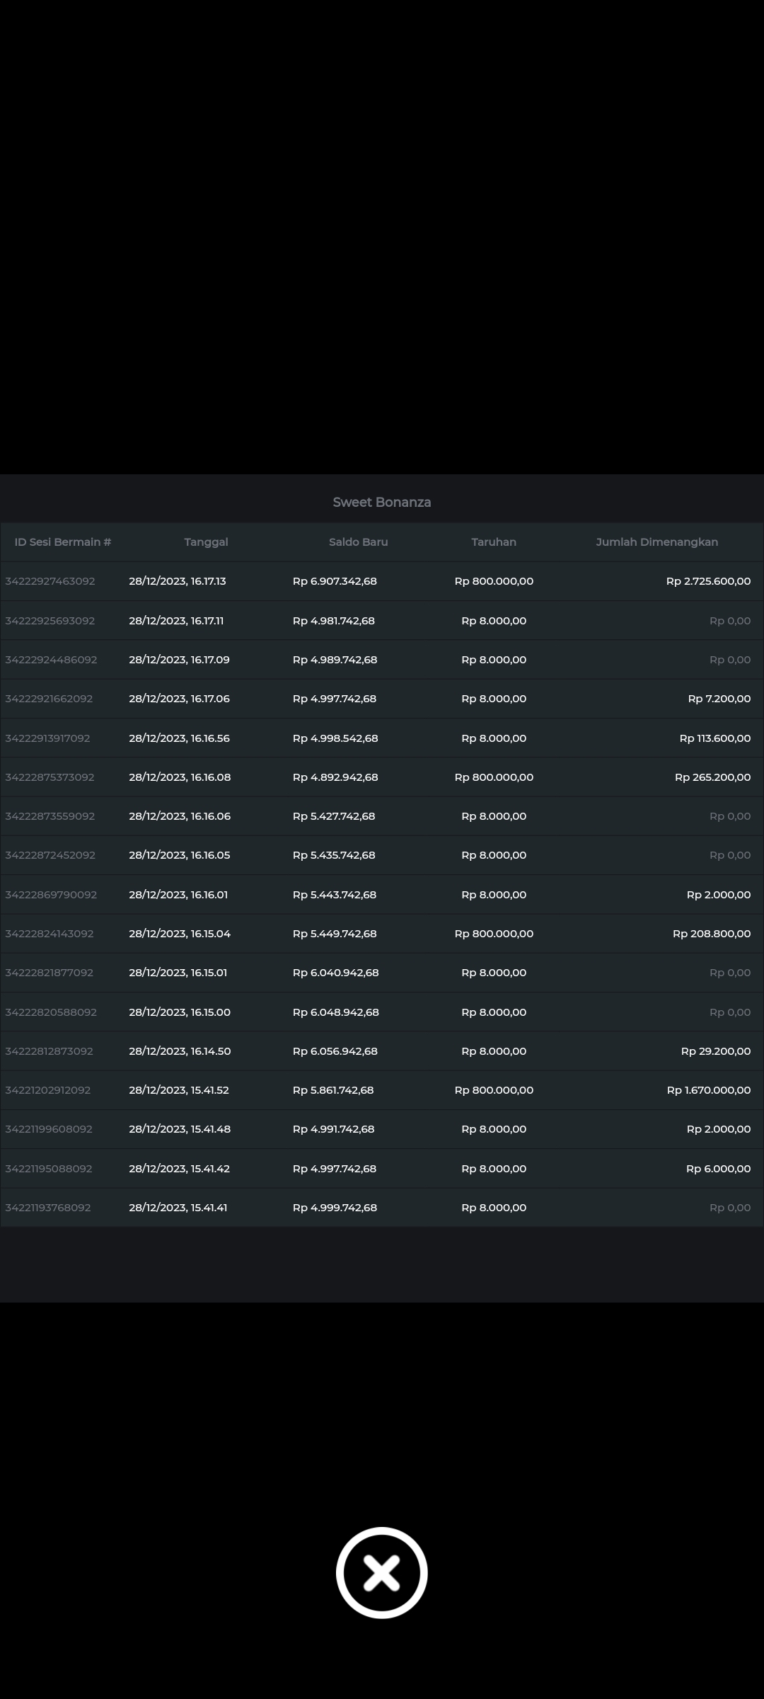Open session ID 34221202912092

pos(48,1090)
